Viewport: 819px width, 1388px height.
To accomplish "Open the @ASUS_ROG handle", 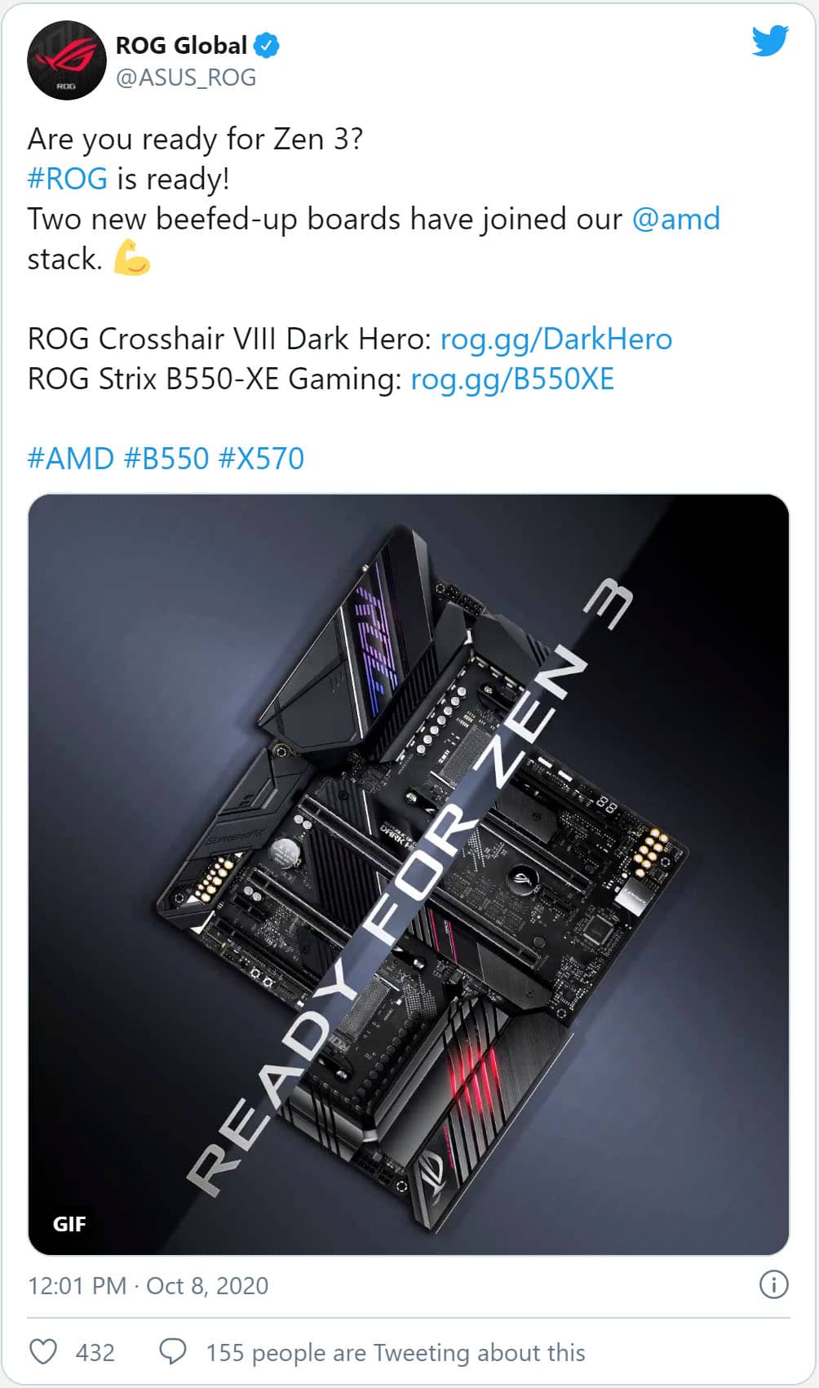I will [x=186, y=78].
